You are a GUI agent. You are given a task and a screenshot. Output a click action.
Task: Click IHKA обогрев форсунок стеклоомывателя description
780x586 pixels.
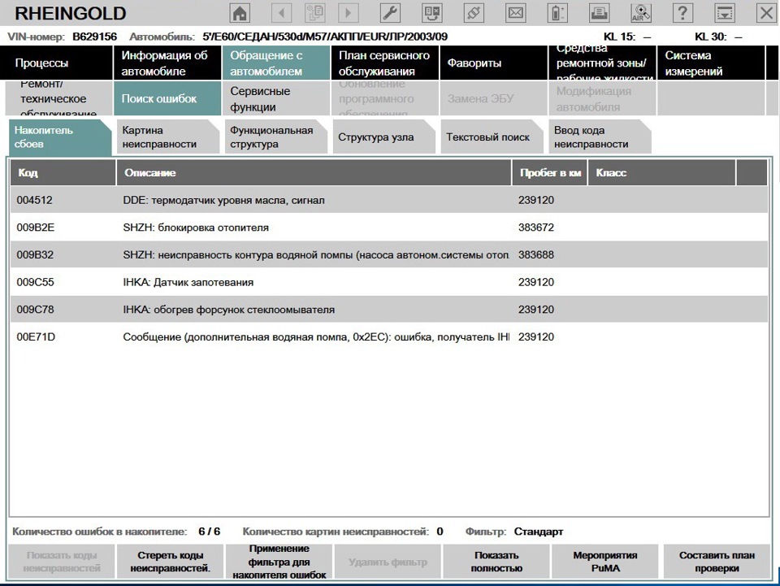tap(229, 310)
